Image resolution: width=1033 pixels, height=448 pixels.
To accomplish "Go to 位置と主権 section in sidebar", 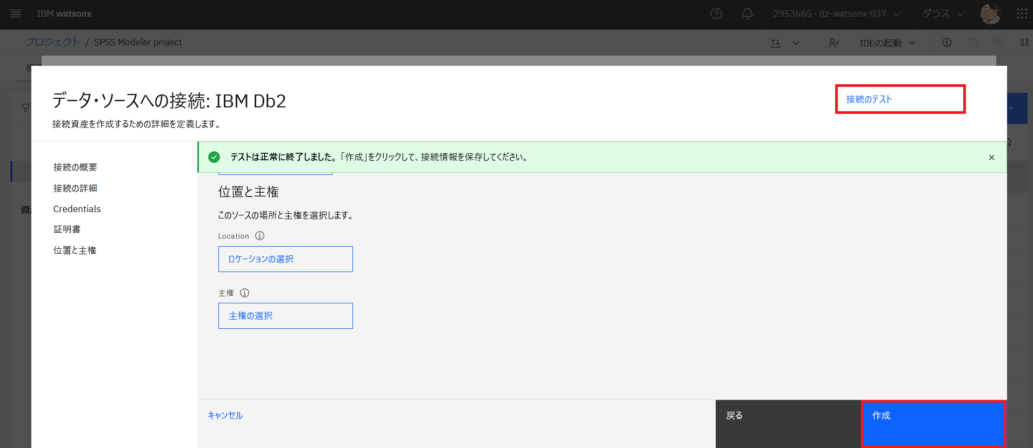I will pos(75,250).
